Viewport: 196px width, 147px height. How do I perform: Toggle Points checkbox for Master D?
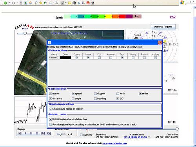click(144, 58)
